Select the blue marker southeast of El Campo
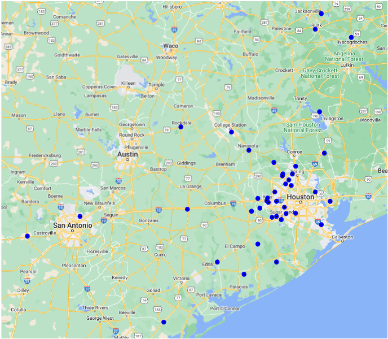The height and width of the screenshot is (339, 388). click(x=258, y=244)
